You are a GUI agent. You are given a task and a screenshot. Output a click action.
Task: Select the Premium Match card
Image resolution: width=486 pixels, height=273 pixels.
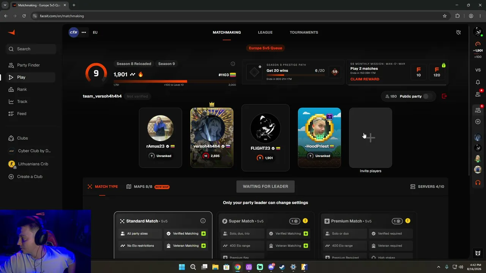coord(368,235)
